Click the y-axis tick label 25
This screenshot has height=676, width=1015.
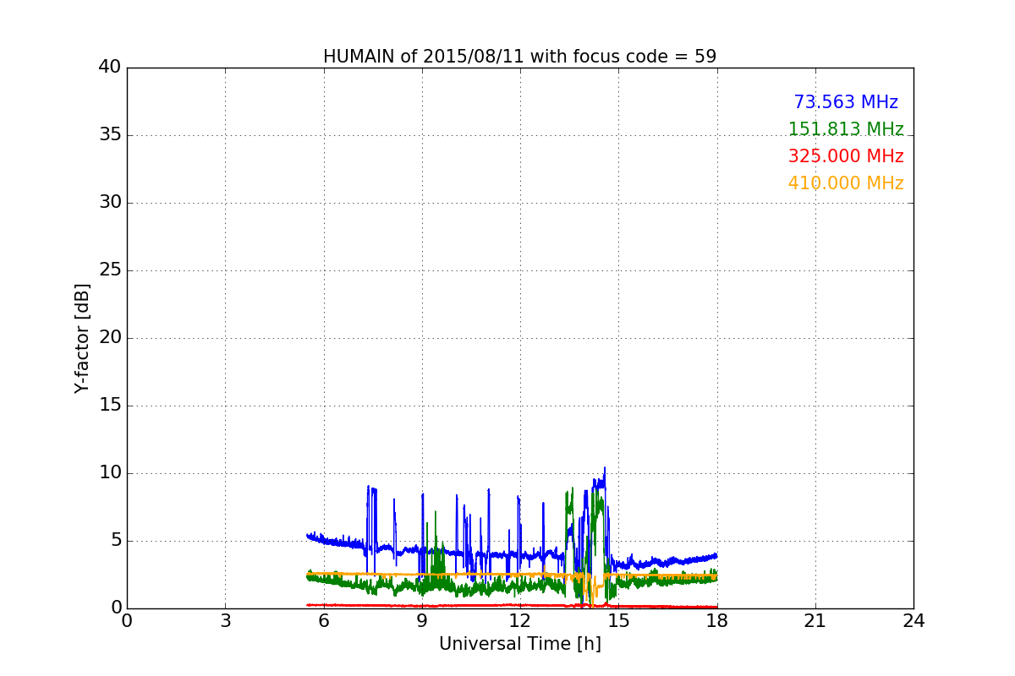coord(110,270)
